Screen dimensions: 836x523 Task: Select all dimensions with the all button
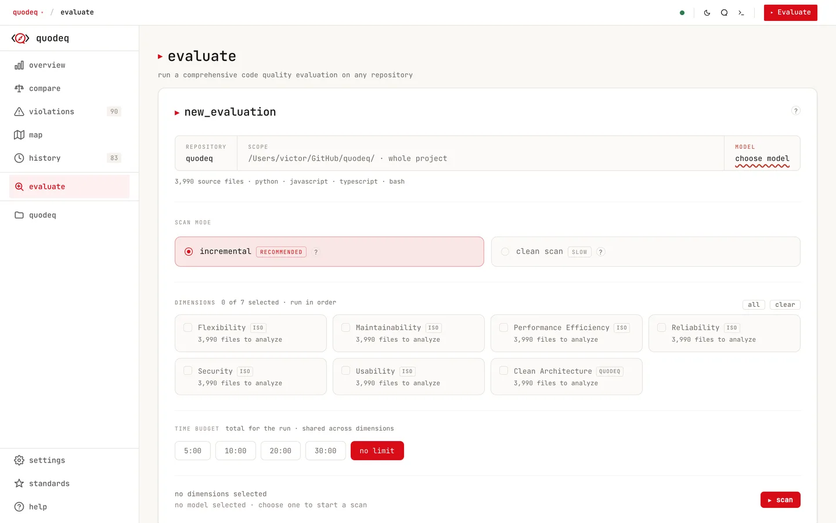coord(754,305)
